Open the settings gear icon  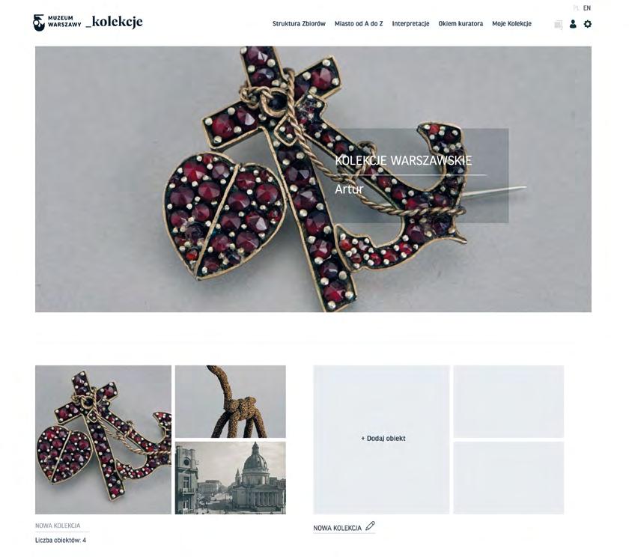pos(588,24)
